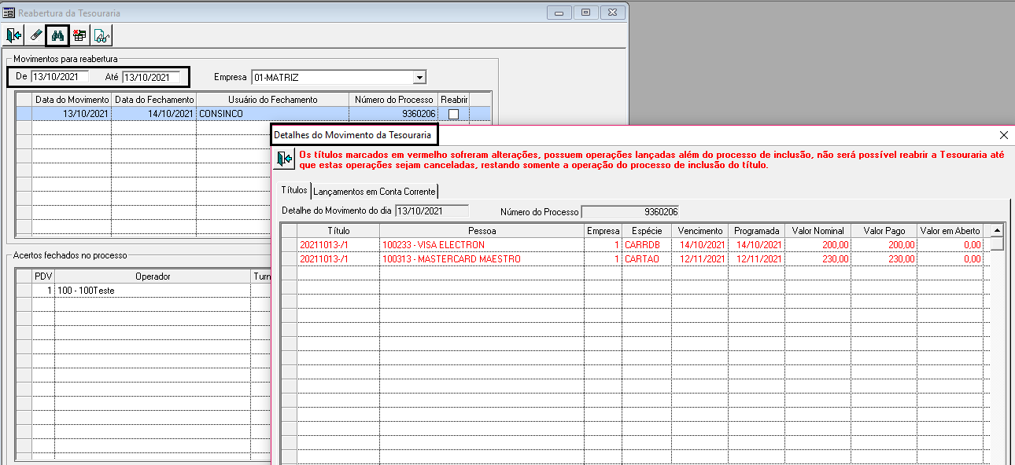
Task: Click the exit door icon in Reabertura toolbar
Action: 14,35
